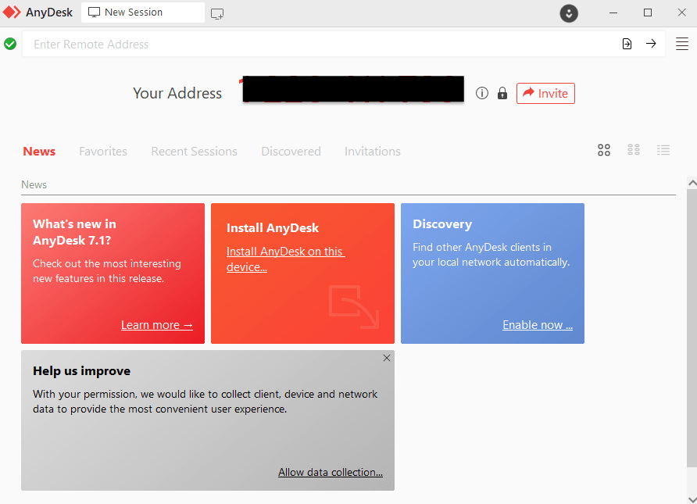Show address info via the info icon
The height and width of the screenshot is (504, 697).
pos(482,93)
